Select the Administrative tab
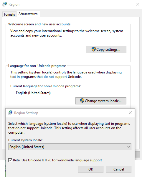142x177 pixels. coord(28,14)
